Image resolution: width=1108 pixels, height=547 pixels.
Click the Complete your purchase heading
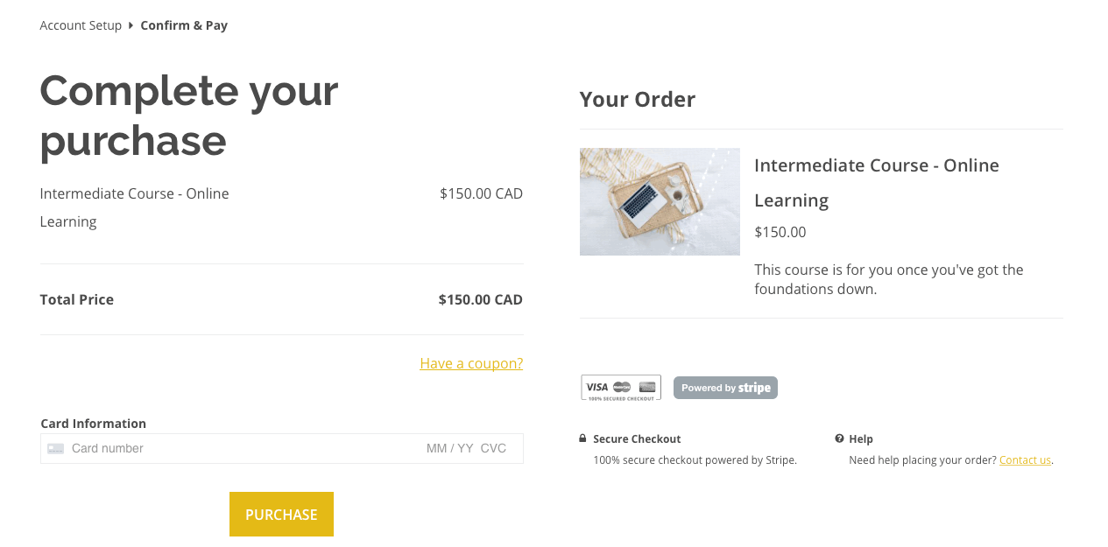(x=189, y=115)
